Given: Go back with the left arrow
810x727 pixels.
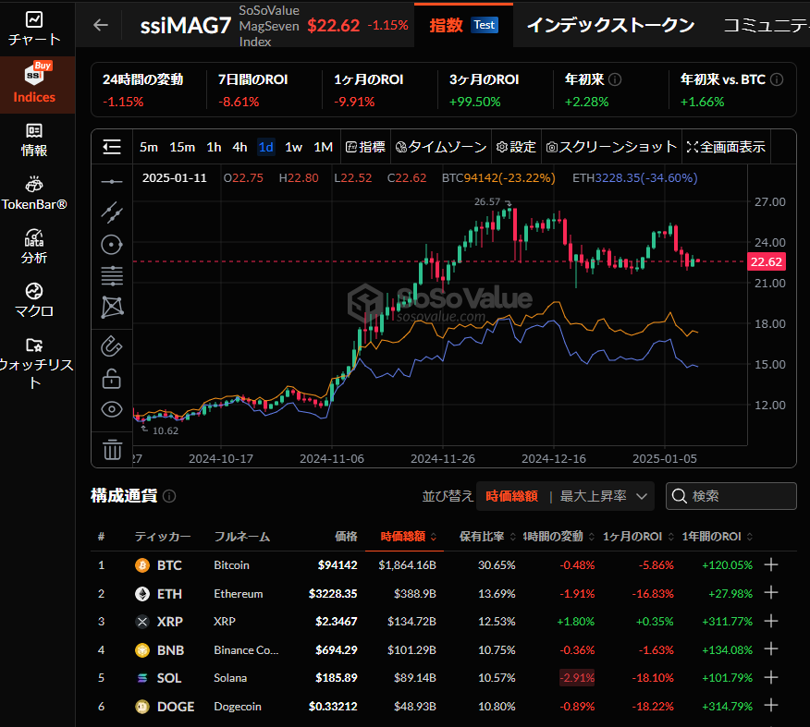Looking at the screenshot, I should [101, 25].
